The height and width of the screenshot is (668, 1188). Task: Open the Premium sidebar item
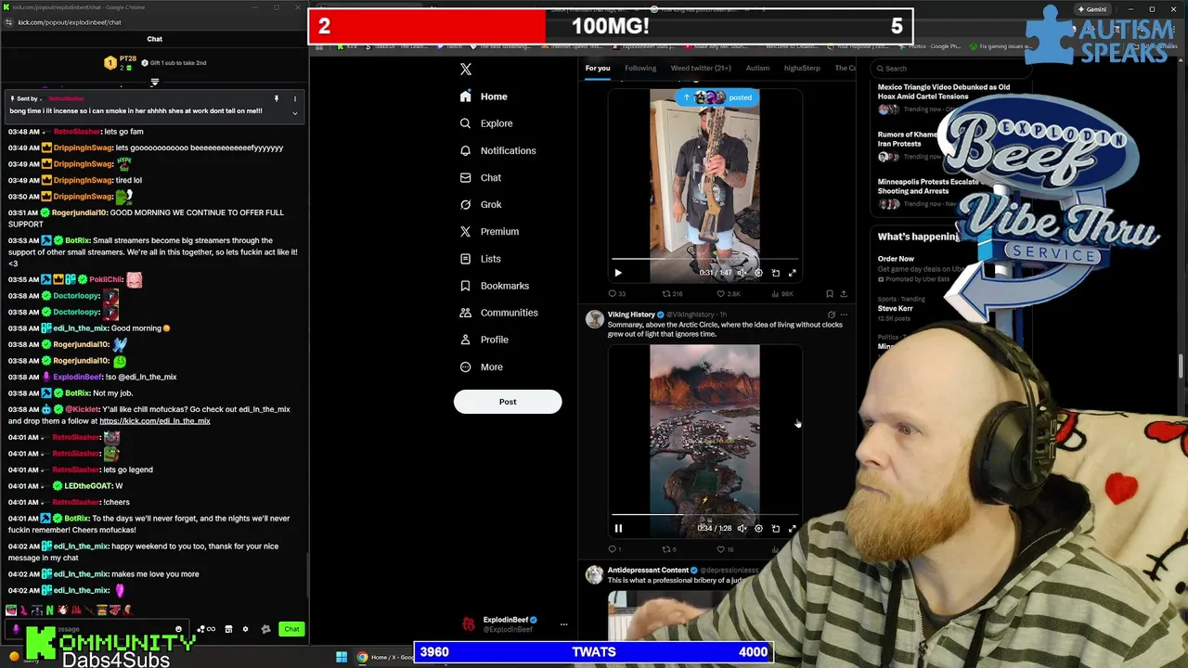pyautogui.click(x=489, y=231)
